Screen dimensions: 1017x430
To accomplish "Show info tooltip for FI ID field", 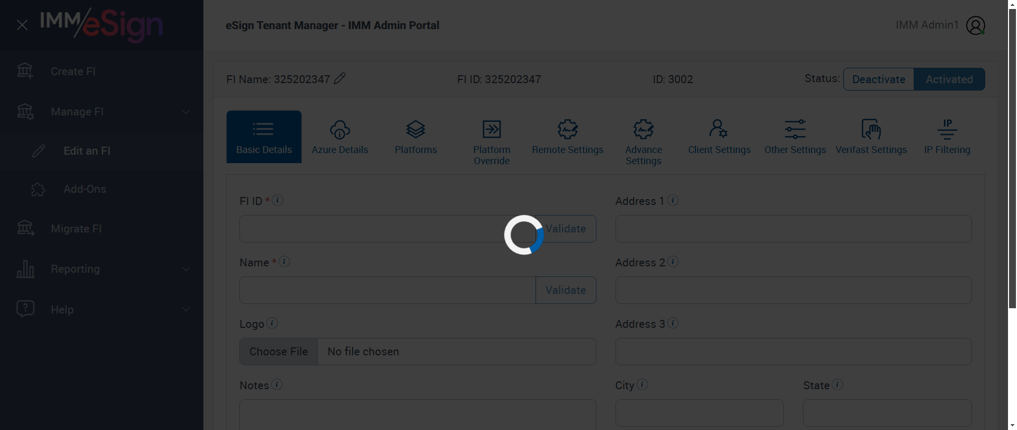I will 278,200.
